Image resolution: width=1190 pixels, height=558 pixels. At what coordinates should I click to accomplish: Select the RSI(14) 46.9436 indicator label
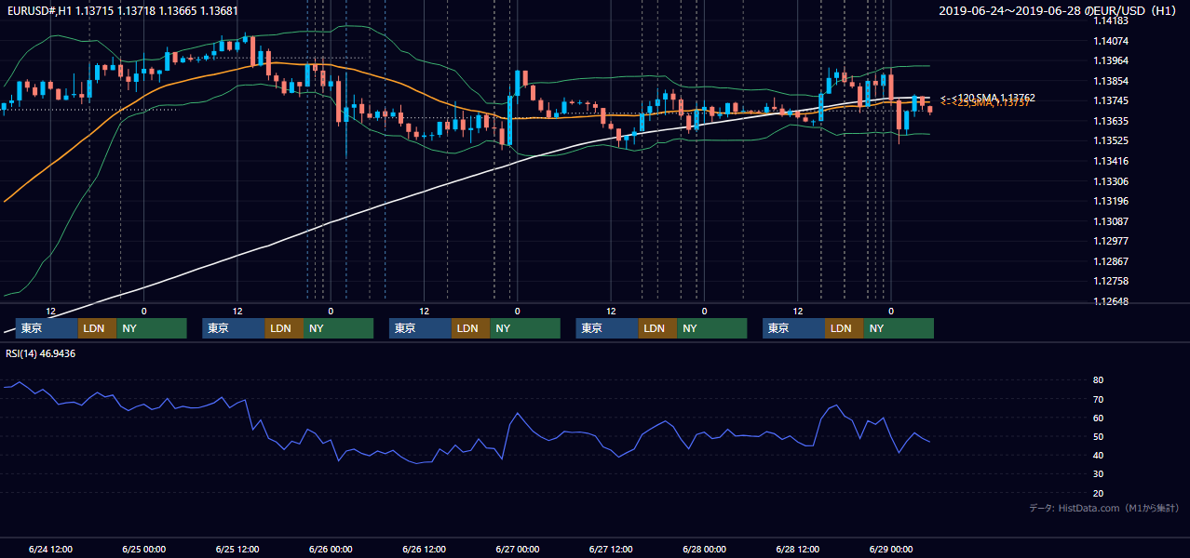coord(41,353)
